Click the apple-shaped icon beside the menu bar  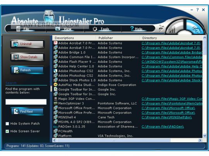[161, 28]
